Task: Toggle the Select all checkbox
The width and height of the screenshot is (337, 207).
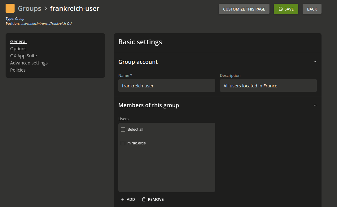Action: click(x=123, y=130)
